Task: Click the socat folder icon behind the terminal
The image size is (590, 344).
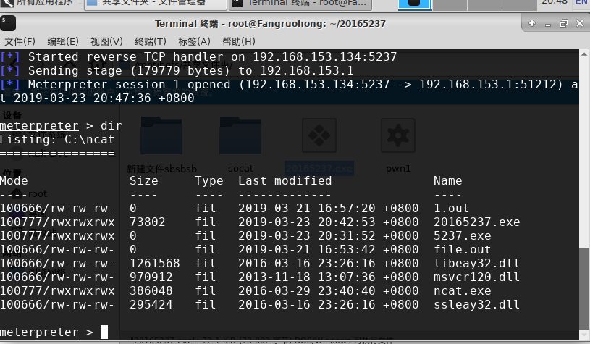Action: [240, 135]
